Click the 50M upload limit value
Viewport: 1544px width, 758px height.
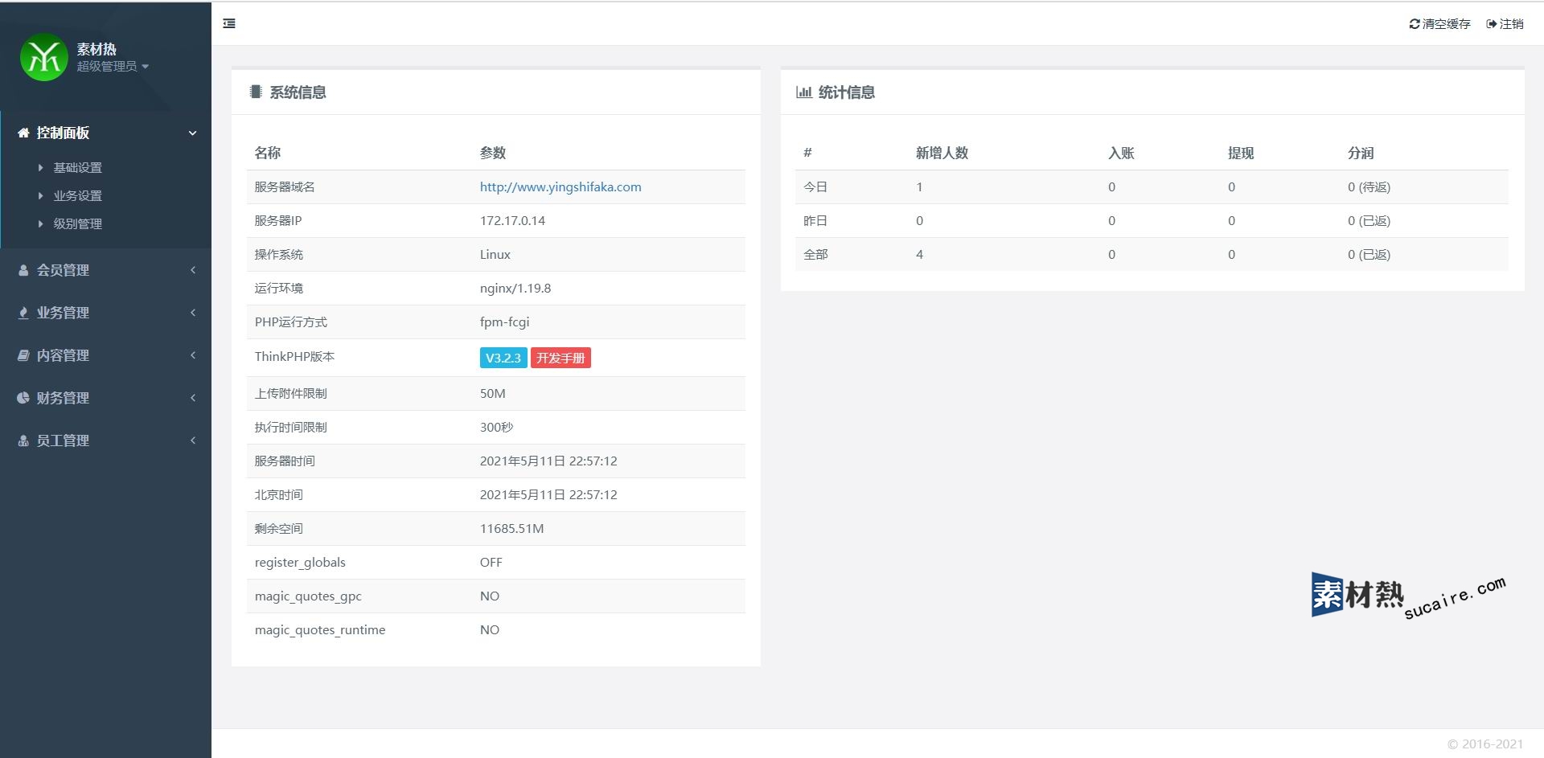[x=492, y=393]
